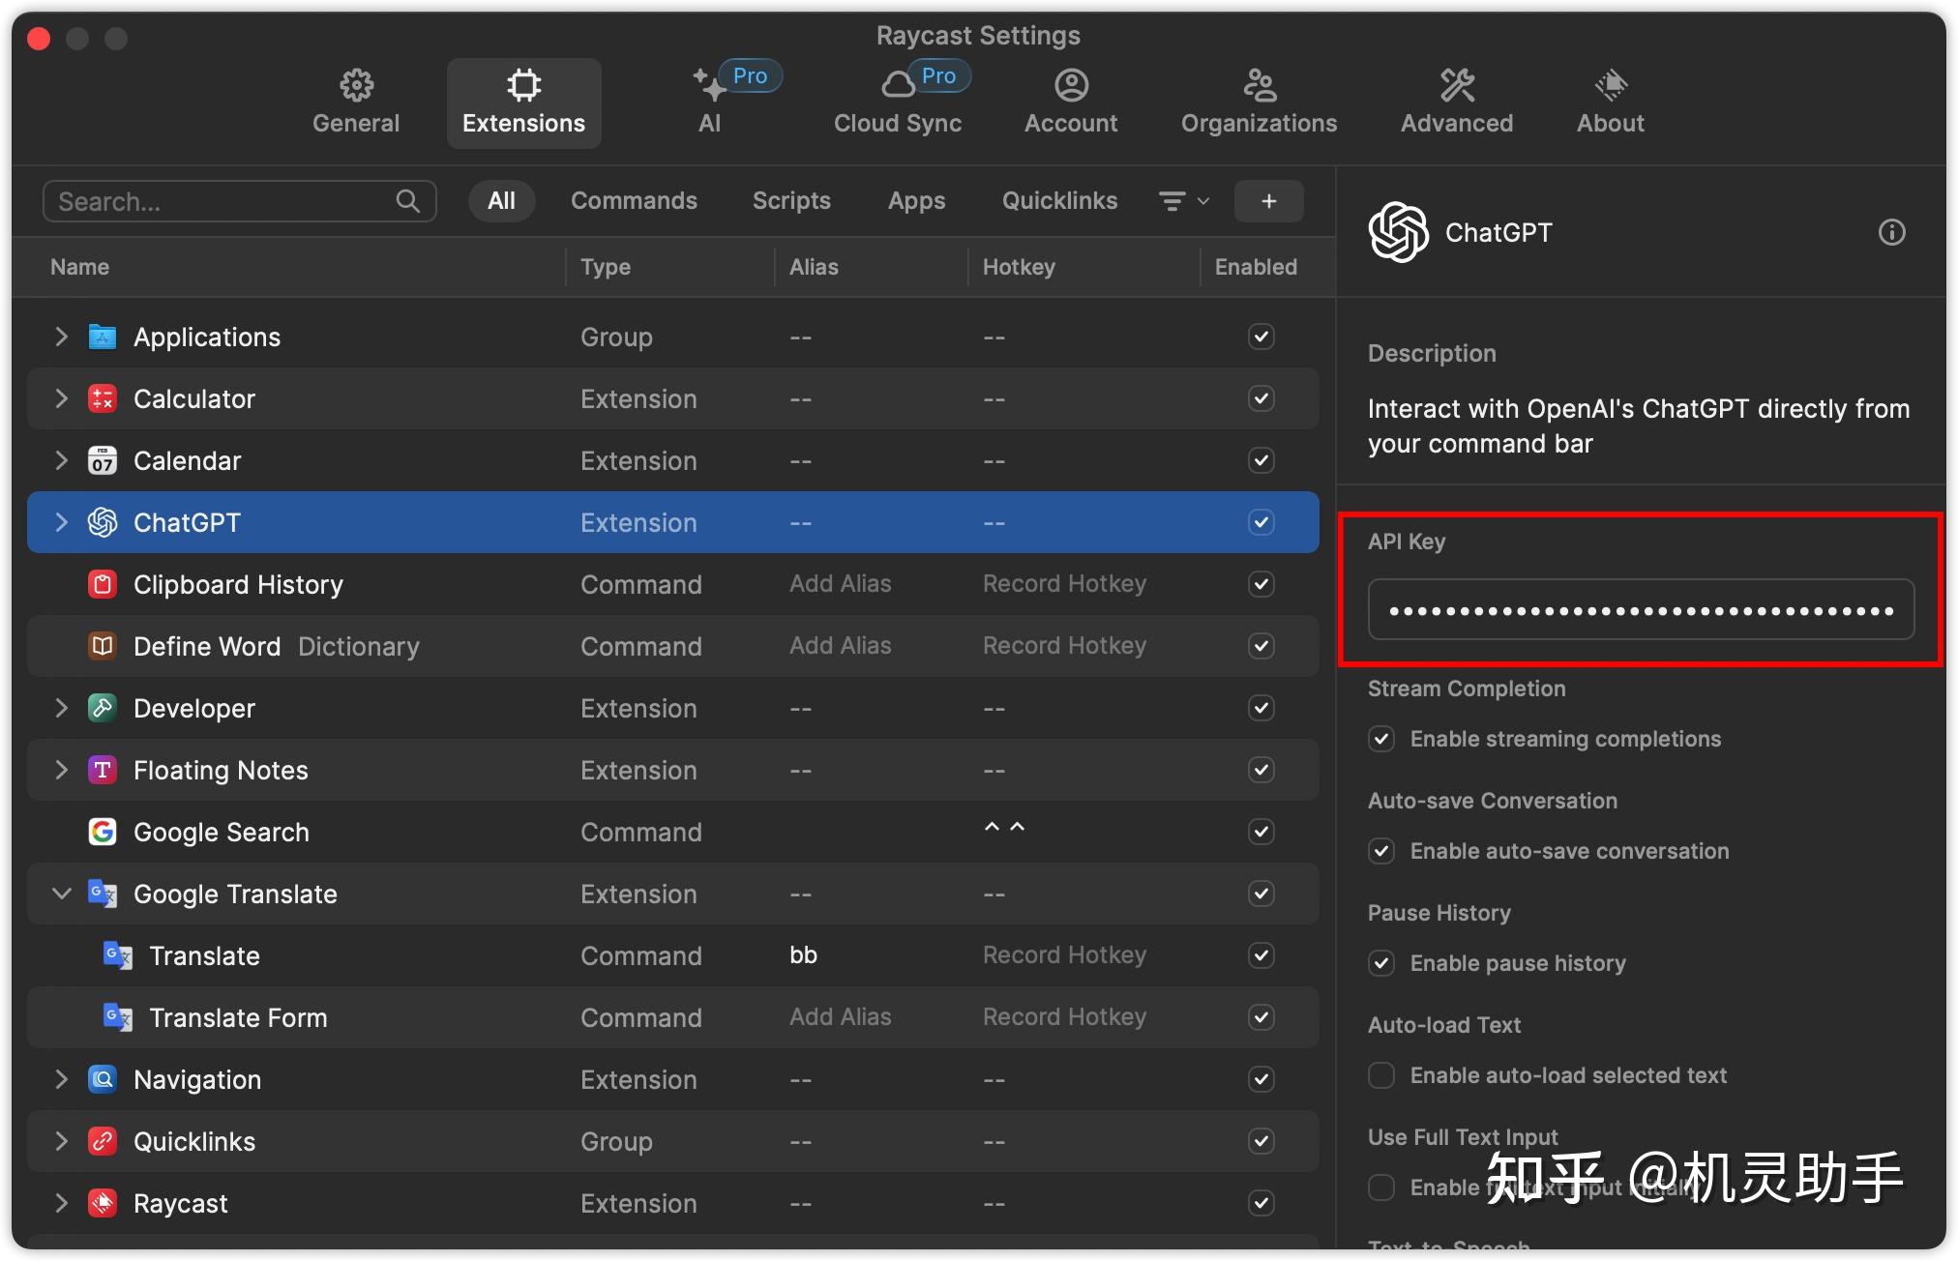Expand the Developer extension
Viewport: 1958px width, 1261px height.
coord(61,708)
